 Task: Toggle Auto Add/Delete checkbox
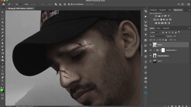pos(72,4)
